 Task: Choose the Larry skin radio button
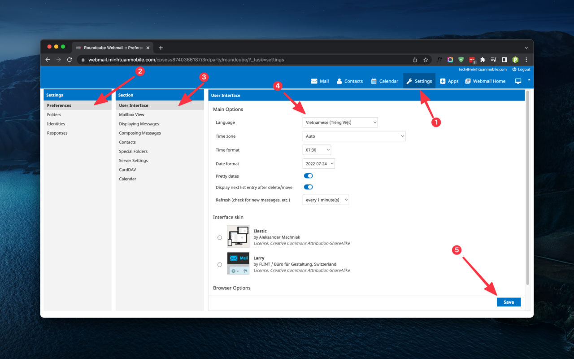pyautogui.click(x=220, y=265)
